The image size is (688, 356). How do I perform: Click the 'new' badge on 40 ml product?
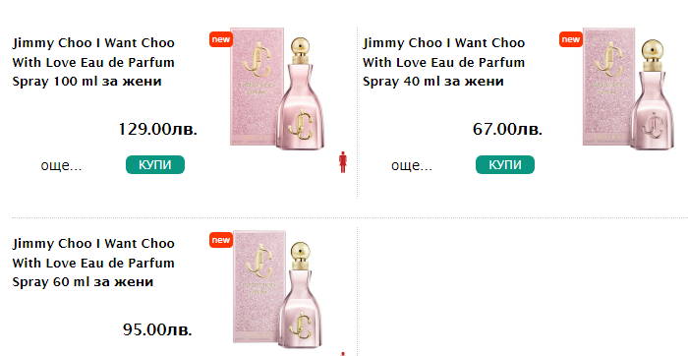571,39
